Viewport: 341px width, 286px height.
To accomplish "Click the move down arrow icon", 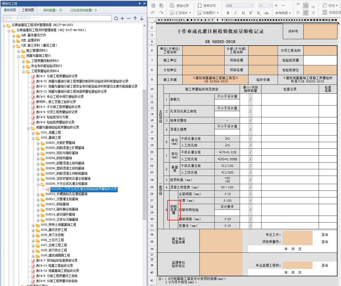I will coord(142,18).
